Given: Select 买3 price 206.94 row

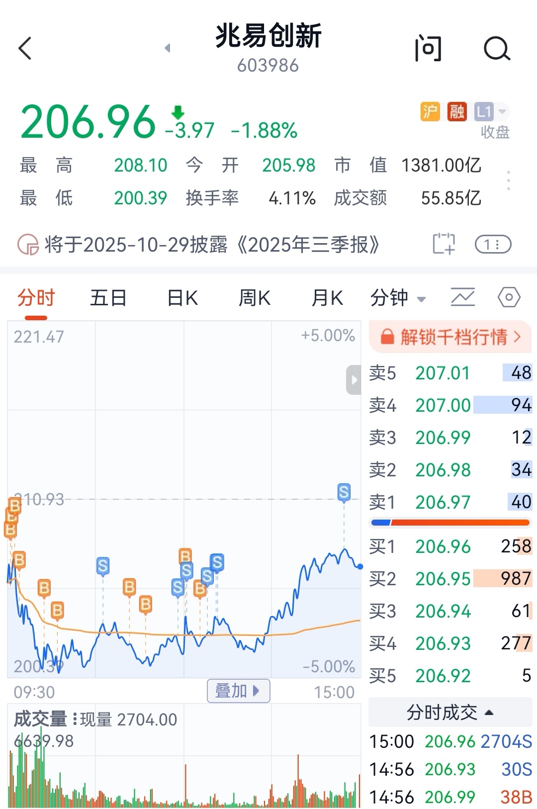Looking at the screenshot, I should (x=450, y=611).
